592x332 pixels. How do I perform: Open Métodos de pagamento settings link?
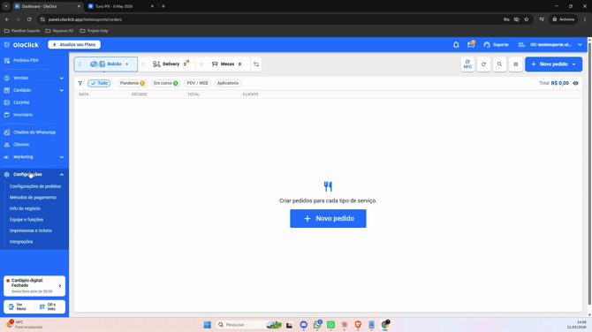tap(33, 197)
